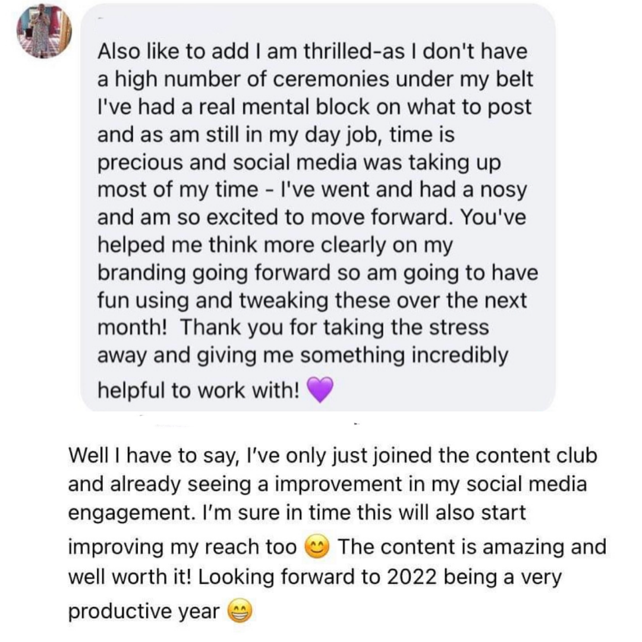Viewport: 642px width, 642px height.
Task: Click the line starting 'Also like to add'
Action: pos(312,52)
